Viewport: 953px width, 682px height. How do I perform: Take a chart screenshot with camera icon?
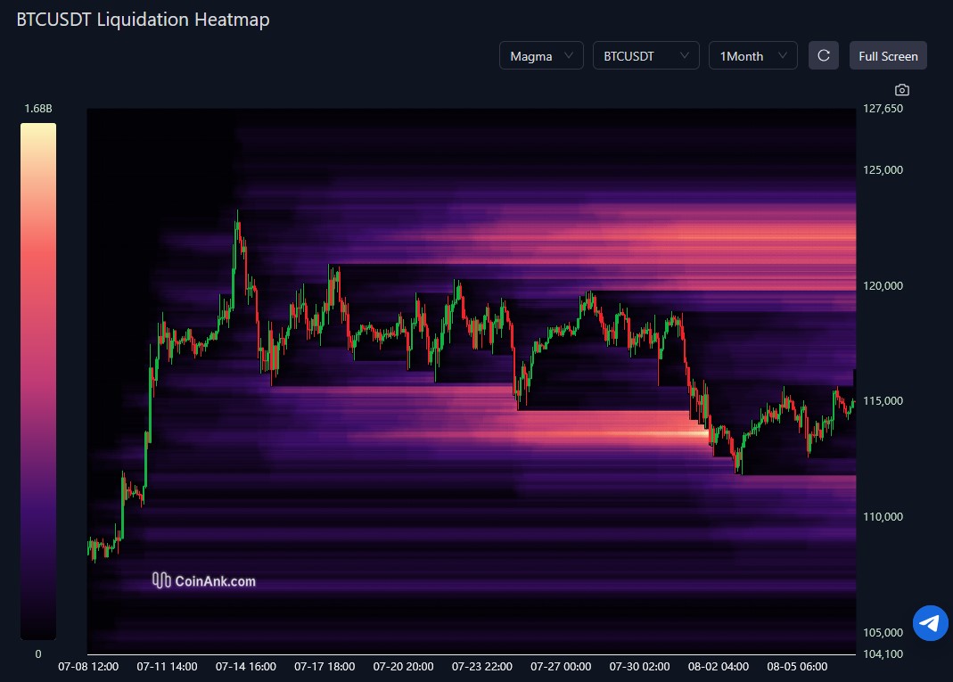click(x=902, y=90)
